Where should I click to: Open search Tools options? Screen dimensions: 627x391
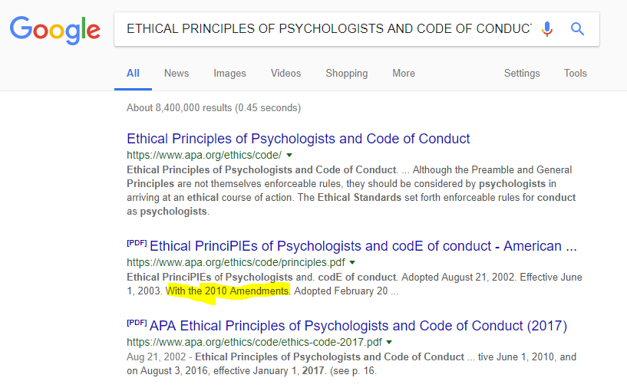[576, 73]
